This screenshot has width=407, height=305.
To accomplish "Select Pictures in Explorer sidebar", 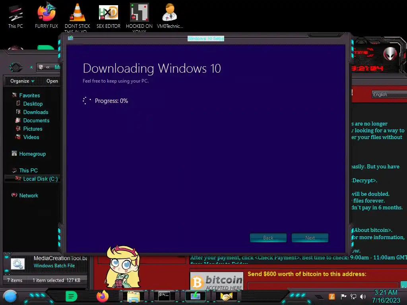I will (x=33, y=129).
